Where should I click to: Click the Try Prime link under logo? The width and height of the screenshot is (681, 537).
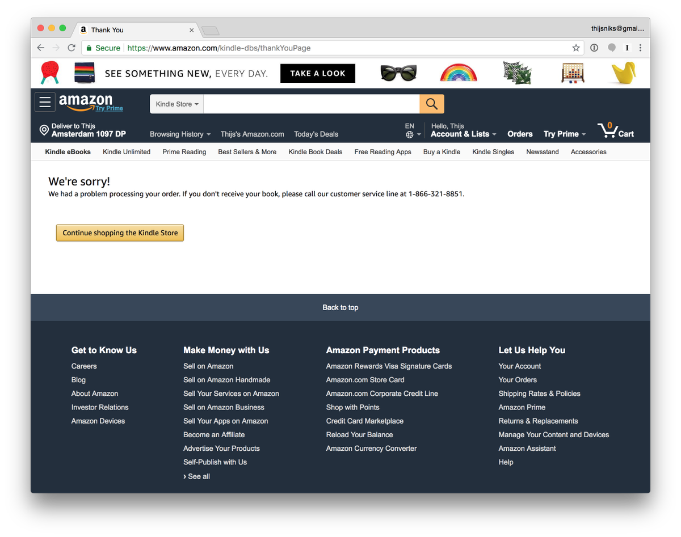click(109, 108)
